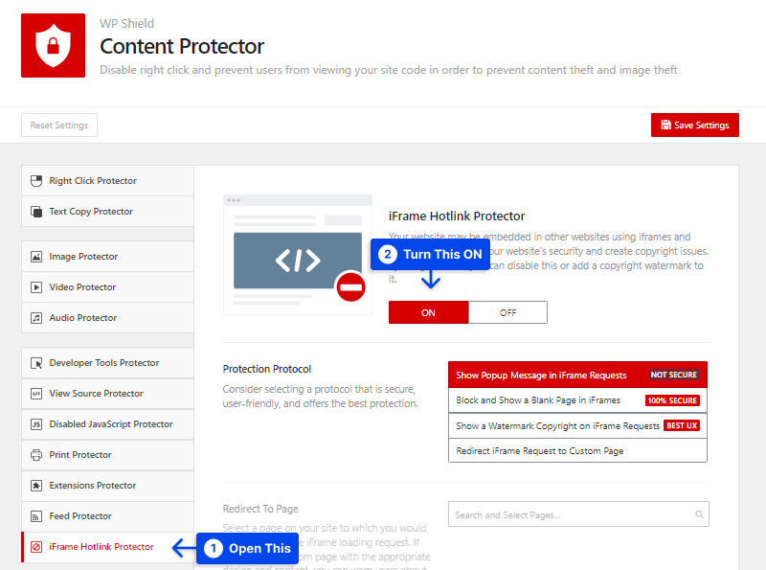The width and height of the screenshot is (766, 570).
Task: Click the Developer Tools Protector cursor icon
Action: pos(36,363)
